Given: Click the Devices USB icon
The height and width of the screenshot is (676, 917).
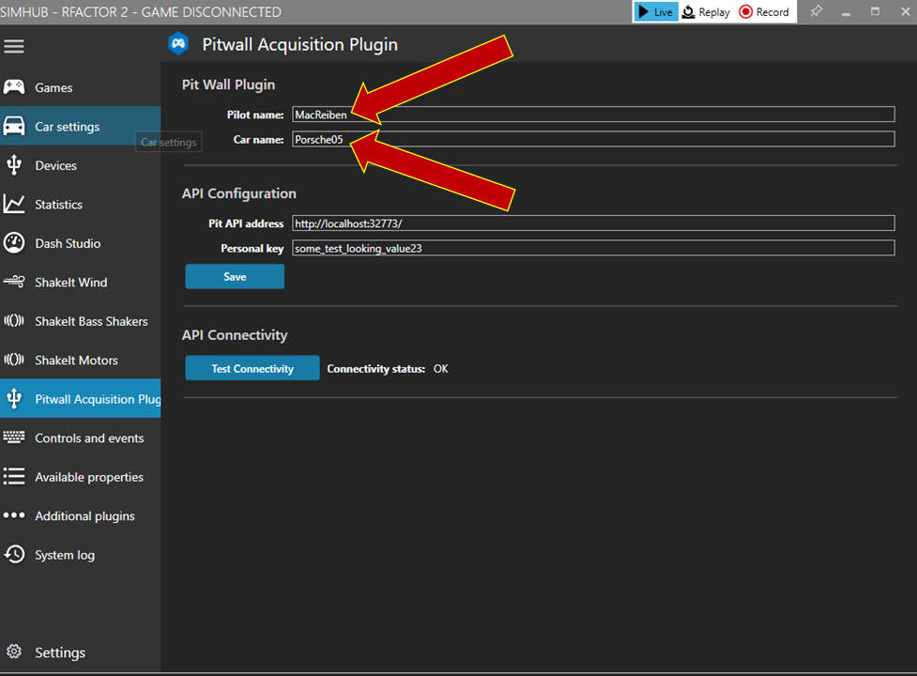Looking at the screenshot, I should 14,165.
